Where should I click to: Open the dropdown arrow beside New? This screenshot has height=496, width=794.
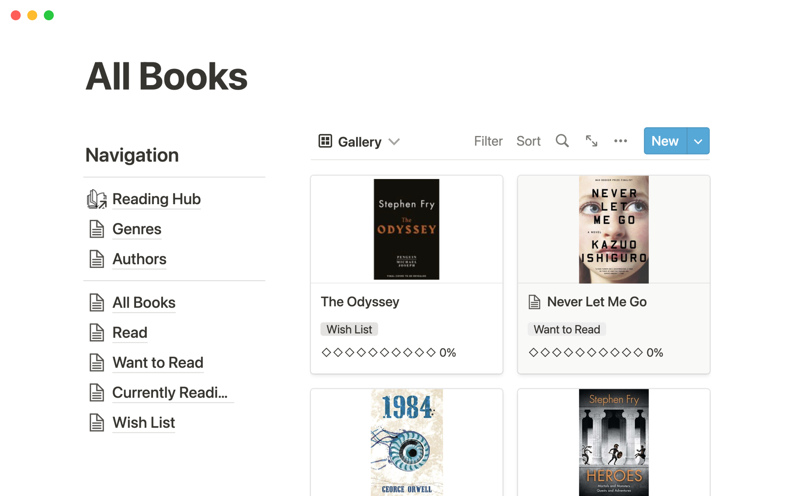(x=698, y=141)
